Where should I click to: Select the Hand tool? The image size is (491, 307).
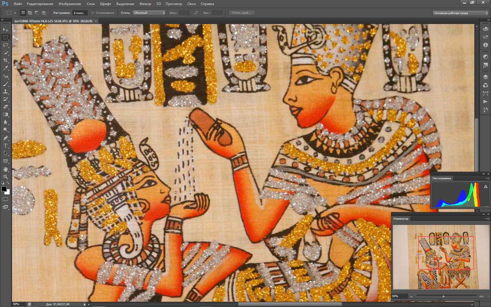tap(6, 169)
